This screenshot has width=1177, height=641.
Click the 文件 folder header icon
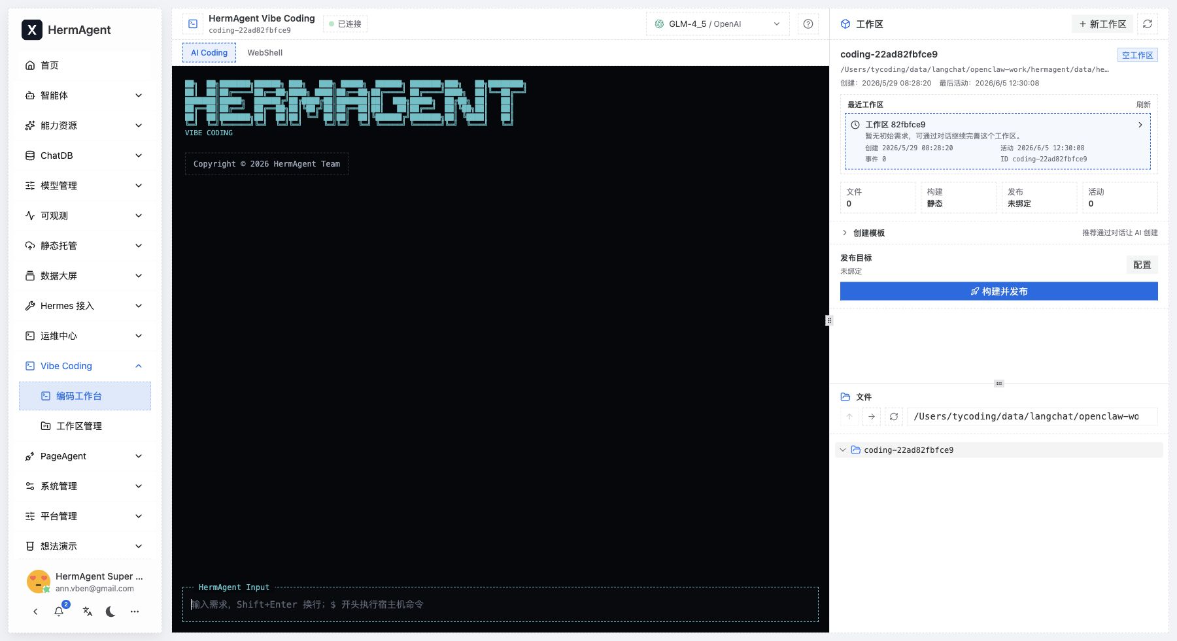(845, 397)
